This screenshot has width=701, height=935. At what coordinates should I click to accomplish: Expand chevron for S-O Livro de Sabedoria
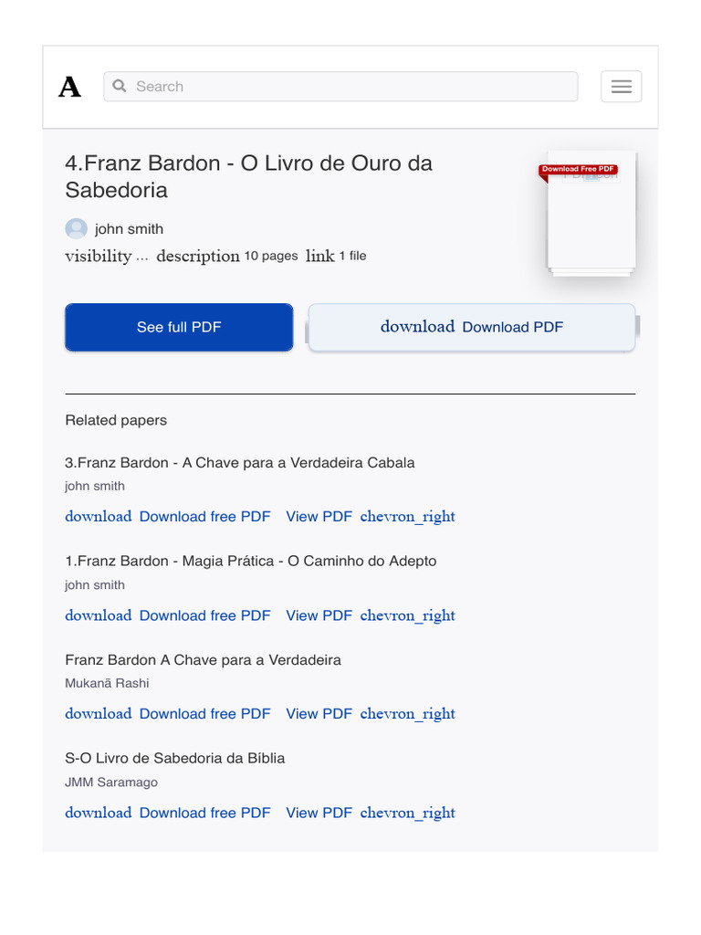[x=407, y=813]
